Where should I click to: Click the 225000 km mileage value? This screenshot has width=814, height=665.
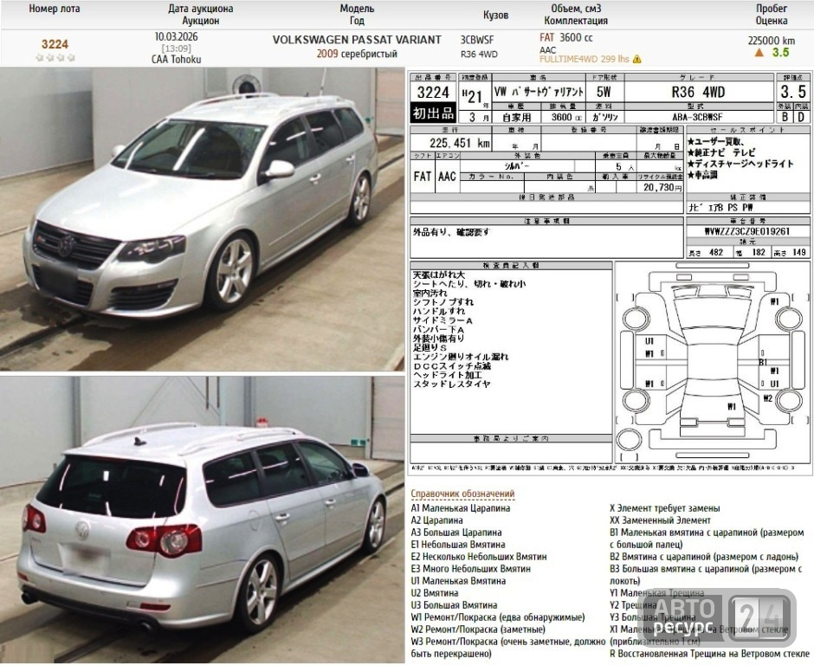(771, 41)
